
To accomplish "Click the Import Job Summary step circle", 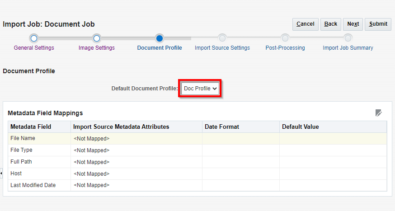I will tap(348, 38).
